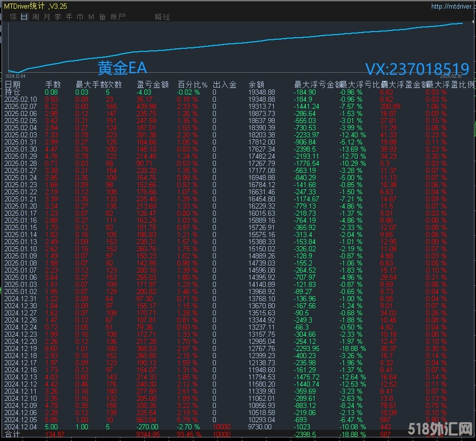
Task: Click the 路径 path tab
Action: 163,17
